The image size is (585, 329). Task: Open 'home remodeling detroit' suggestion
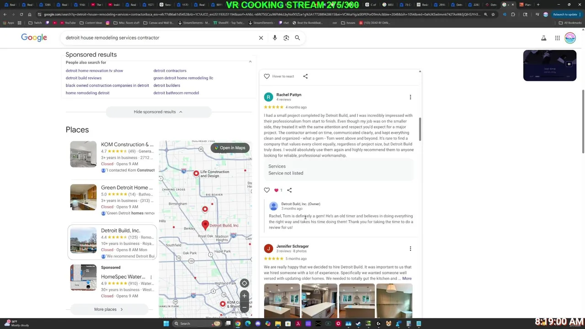click(x=88, y=93)
